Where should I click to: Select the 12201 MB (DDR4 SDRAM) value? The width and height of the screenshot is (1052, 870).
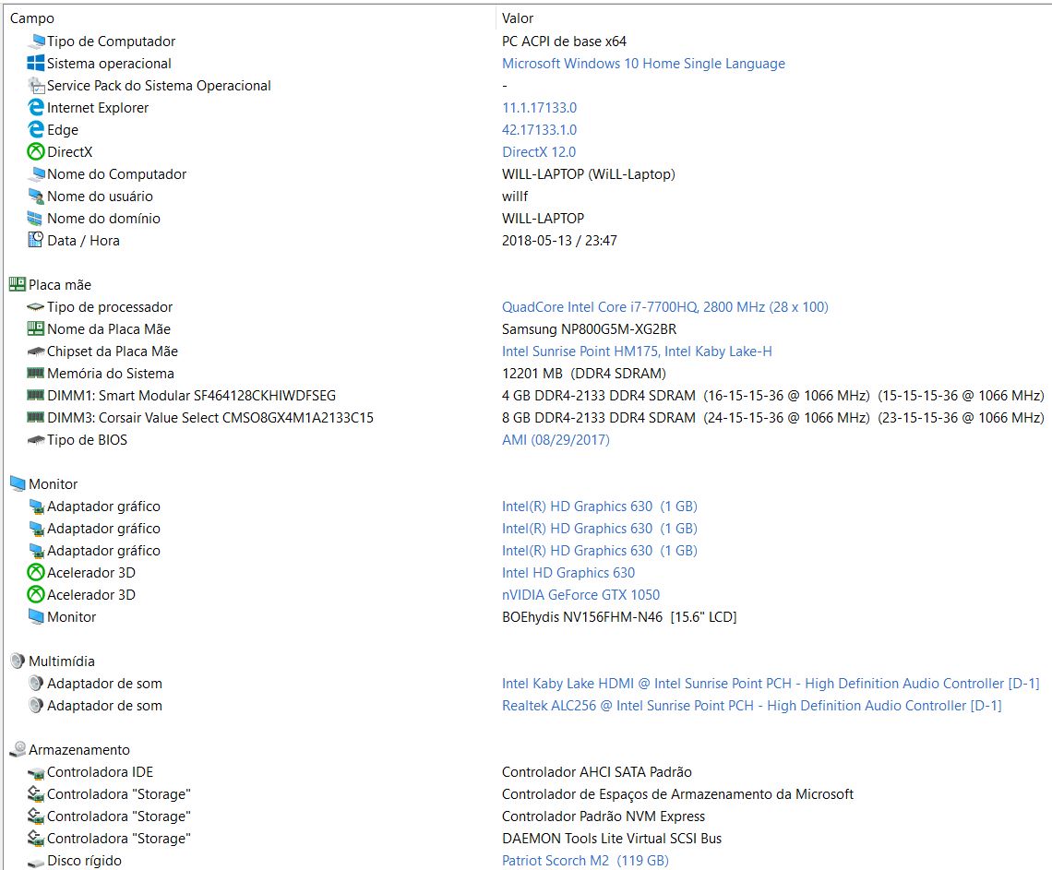tap(584, 373)
